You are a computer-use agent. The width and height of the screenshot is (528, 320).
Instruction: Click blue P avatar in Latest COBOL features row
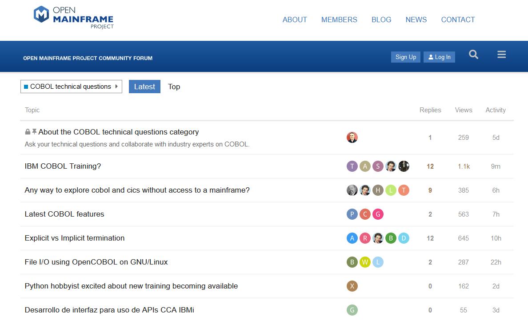click(352, 214)
